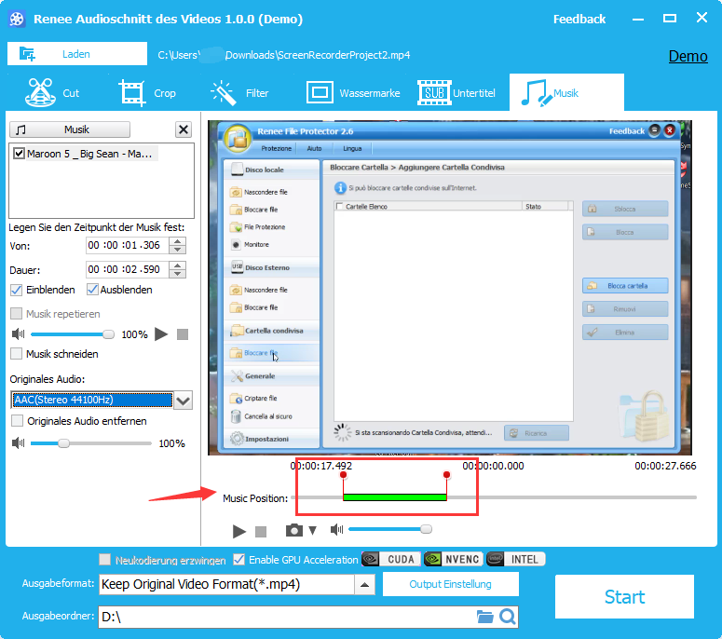Open the Crop tab
The width and height of the screenshot is (722, 639).
click(147, 92)
